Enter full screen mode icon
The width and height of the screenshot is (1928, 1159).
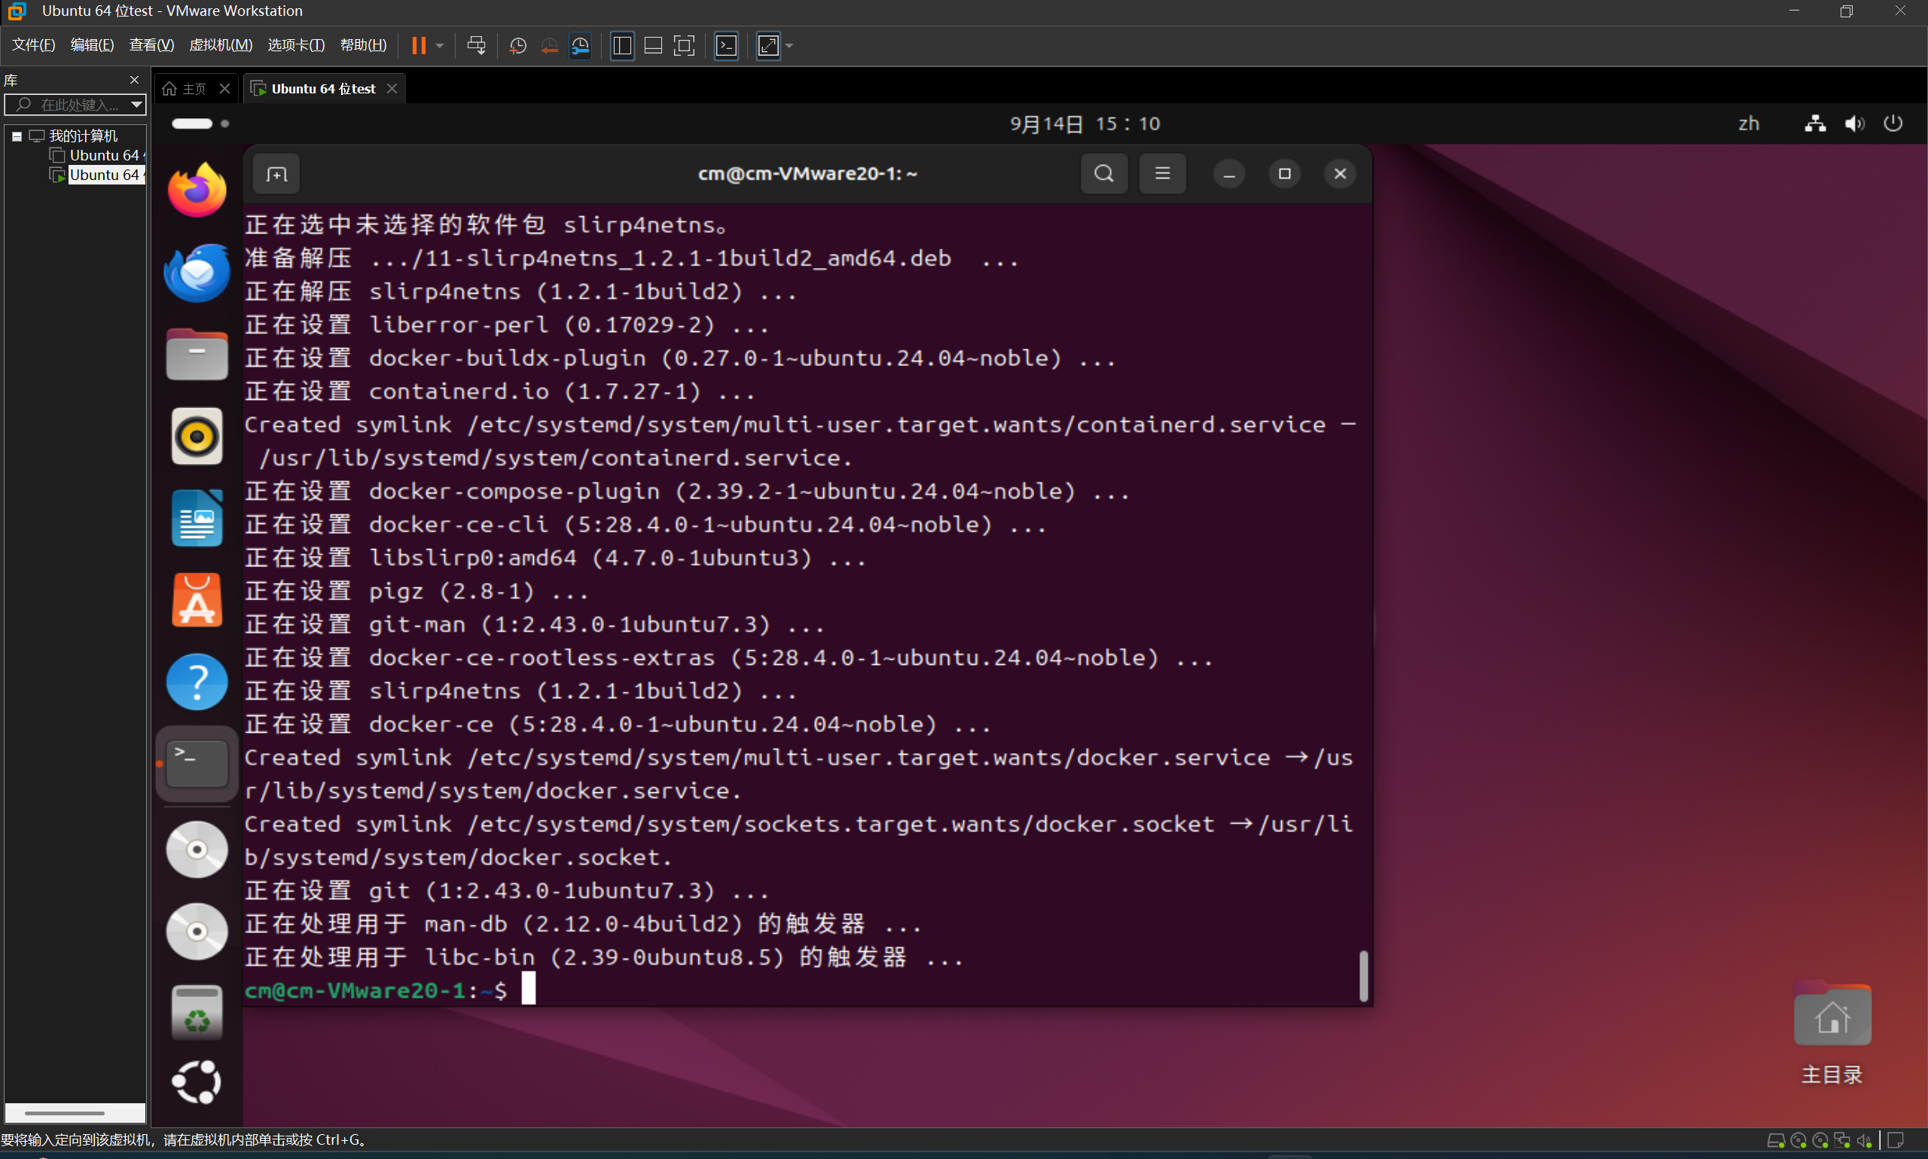[683, 45]
